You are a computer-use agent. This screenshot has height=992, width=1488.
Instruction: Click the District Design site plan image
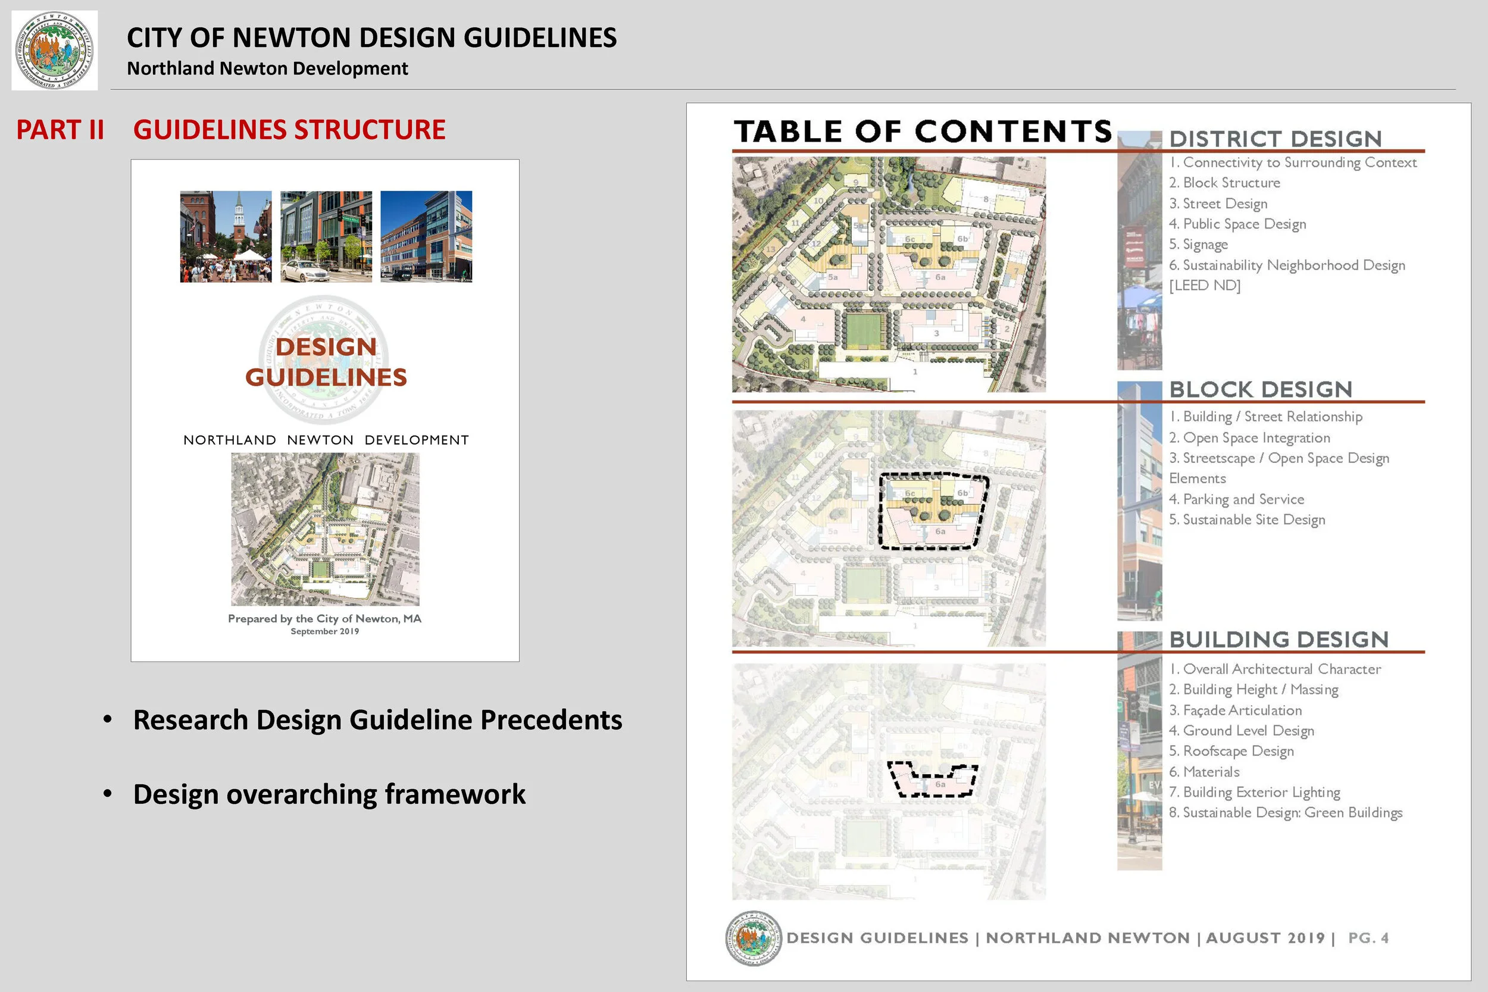coord(888,274)
